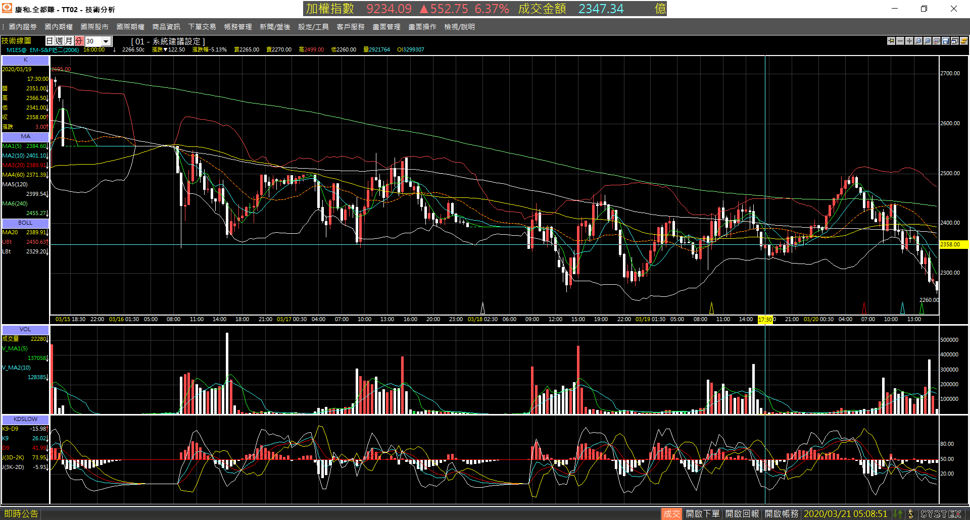Click the 2358.00 yellow price marker

[x=953, y=244]
